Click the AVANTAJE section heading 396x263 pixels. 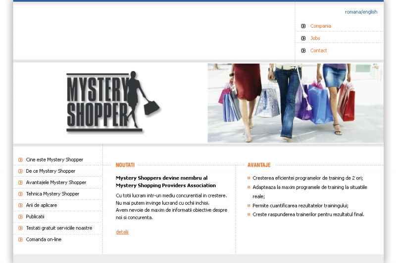[x=259, y=165]
